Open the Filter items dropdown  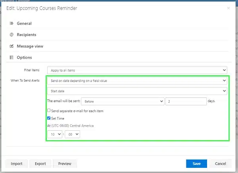[137, 70]
